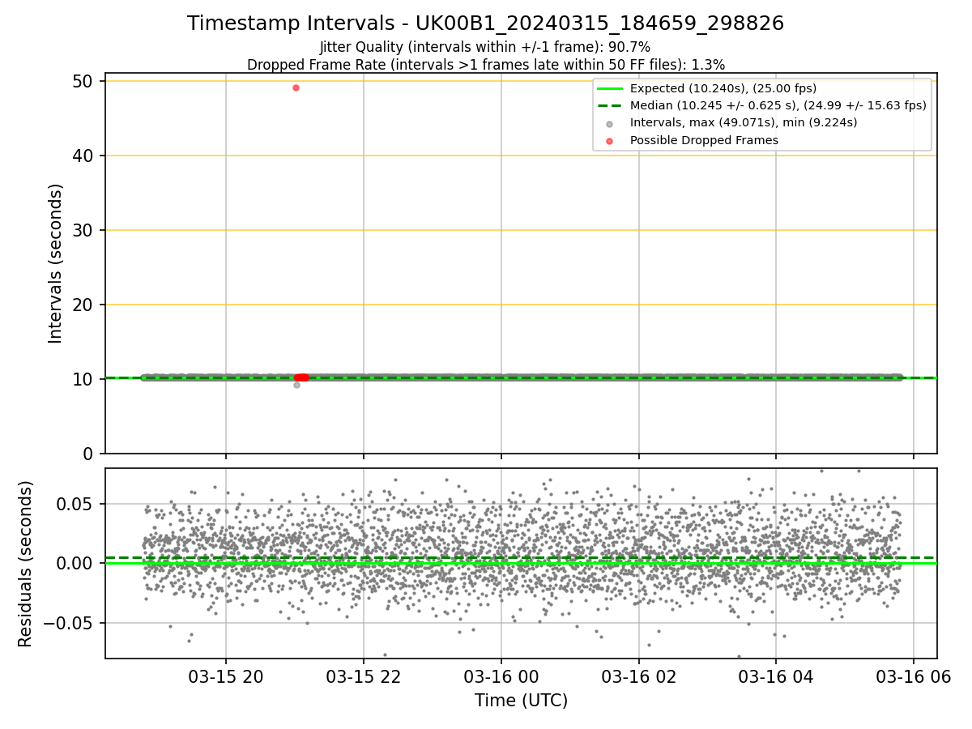This screenshot has height=729, width=972.
Task: Click the red marker sample in the legend
Action: click(610, 141)
